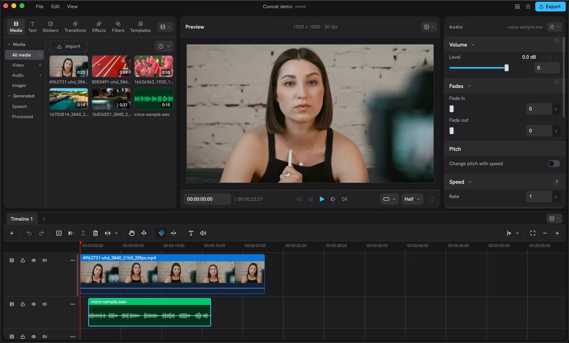Select Speech in the sidebar
This screenshot has width=569, height=343.
[20, 107]
